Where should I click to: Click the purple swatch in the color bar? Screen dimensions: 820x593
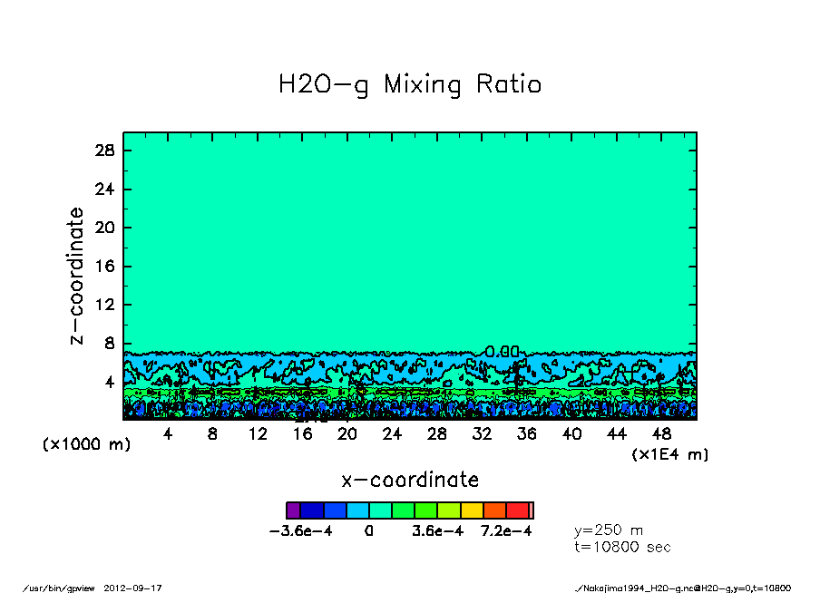[x=293, y=510]
